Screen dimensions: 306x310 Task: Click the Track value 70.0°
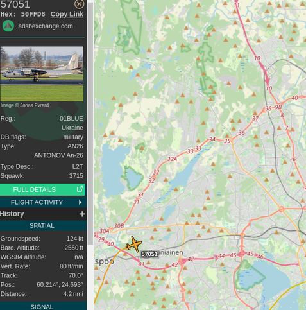(x=76, y=275)
